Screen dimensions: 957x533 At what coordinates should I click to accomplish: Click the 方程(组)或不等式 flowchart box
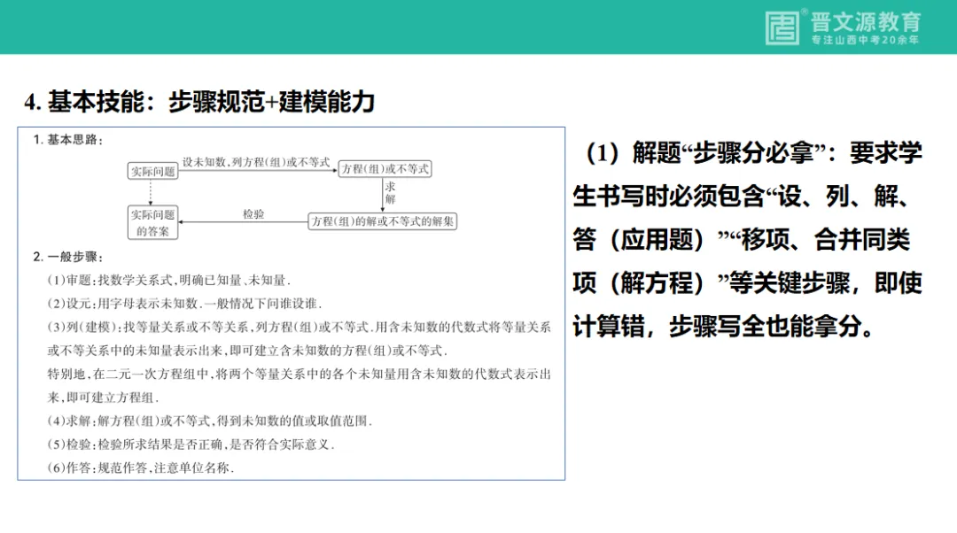(387, 168)
